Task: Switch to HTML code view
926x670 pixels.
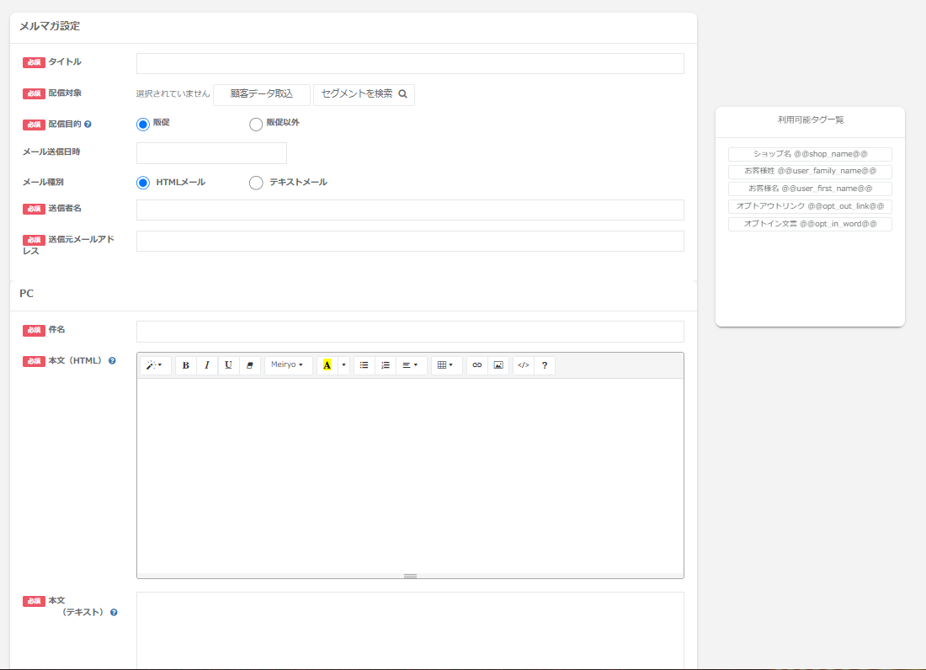Action: 524,365
